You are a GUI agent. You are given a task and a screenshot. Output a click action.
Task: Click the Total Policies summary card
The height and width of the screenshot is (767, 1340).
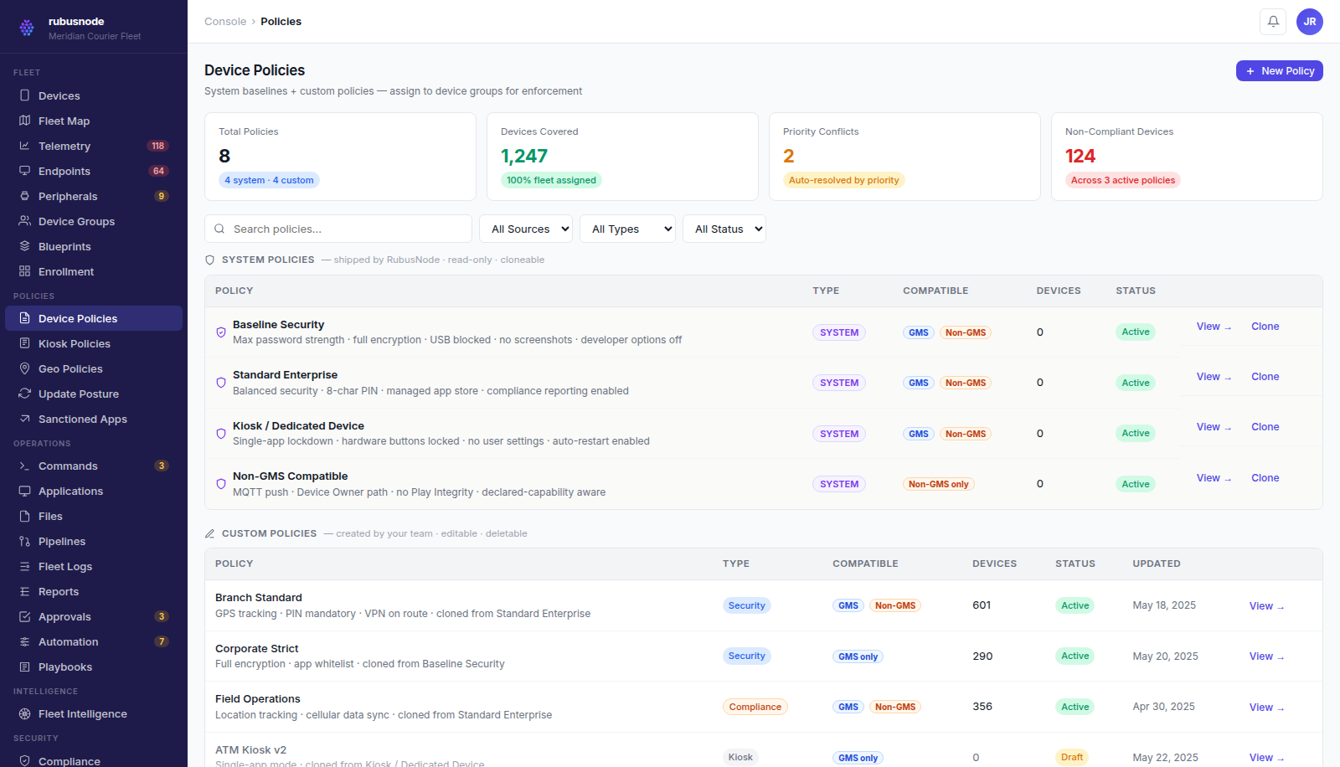340,157
